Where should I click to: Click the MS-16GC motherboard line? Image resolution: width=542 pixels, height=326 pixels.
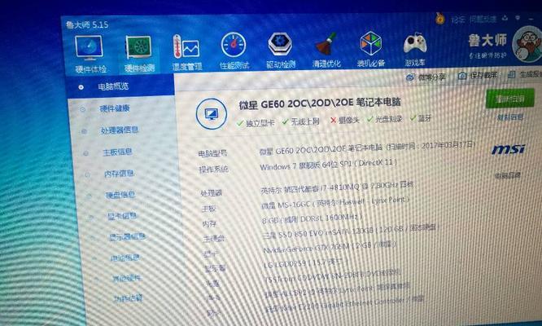pyautogui.click(x=335, y=202)
